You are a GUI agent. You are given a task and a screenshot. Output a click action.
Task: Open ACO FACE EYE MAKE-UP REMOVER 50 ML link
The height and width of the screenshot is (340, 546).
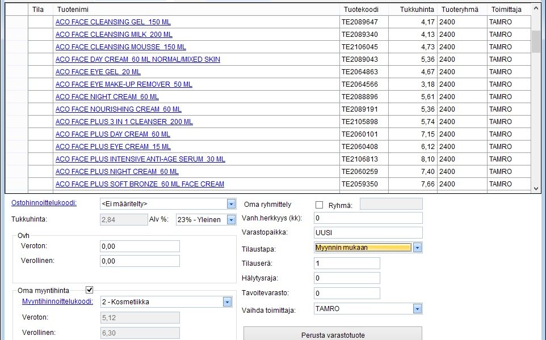124,84
